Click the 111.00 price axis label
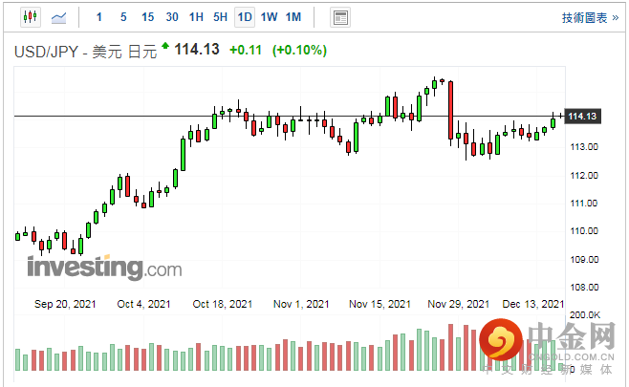This screenshot has width=629, height=387. click(584, 204)
